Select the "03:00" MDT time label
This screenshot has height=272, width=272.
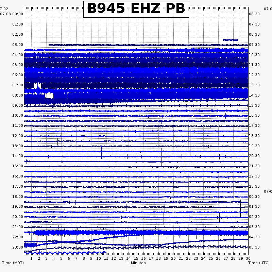(x=18, y=45)
